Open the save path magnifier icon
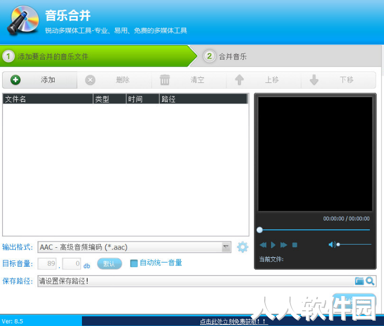The height and width of the screenshot is (326, 384). click(x=370, y=281)
